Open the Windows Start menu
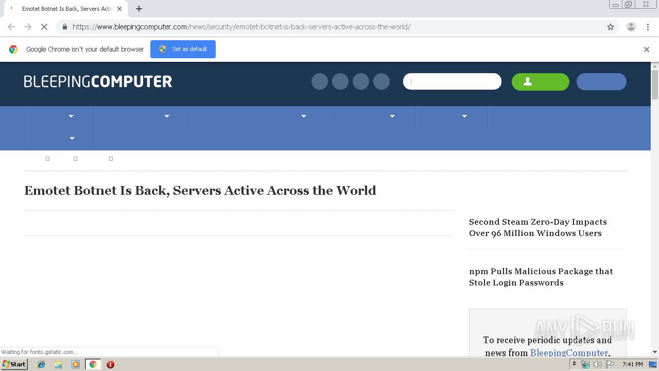 (x=14, y=364)
